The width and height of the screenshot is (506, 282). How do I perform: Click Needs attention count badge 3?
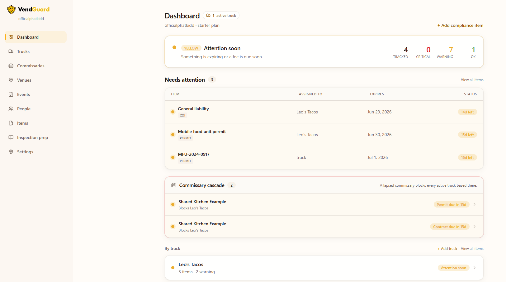pos(212,80)
